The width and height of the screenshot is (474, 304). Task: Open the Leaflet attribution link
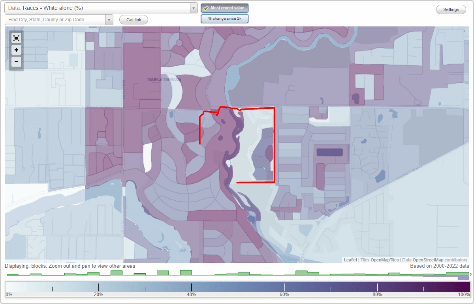tap(350, 260)
